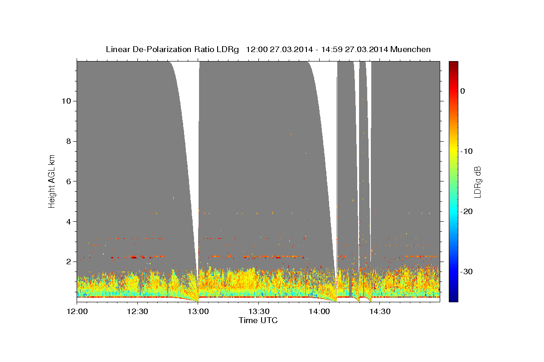The width and height of the screenshot is (544, 362).
Task: Click the colorbar label '-10'
Action: coord(467,151)
